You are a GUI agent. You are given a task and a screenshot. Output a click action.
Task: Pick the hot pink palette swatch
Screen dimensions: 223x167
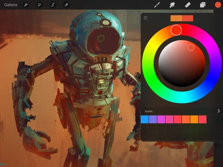[170, 119]
